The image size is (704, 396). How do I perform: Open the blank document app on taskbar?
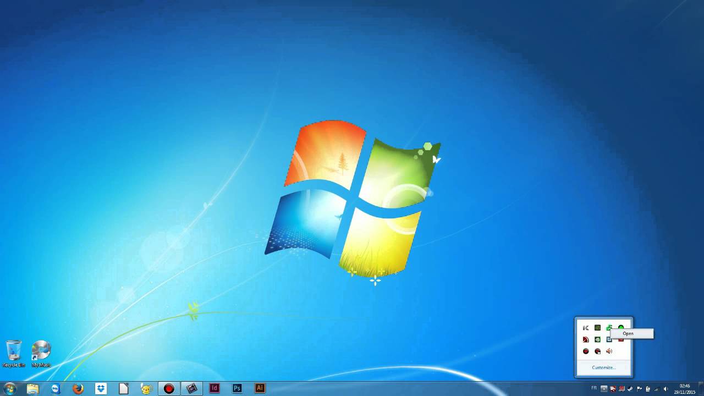(x=123, y=388)
